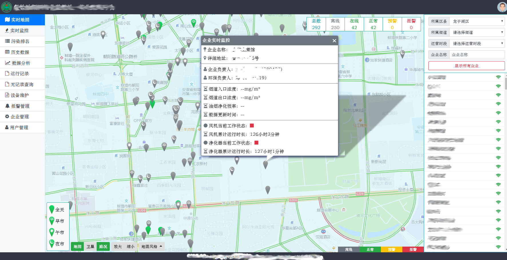507x260 pixels.
Task: Open 污染排名 via its list icon
Action: 7,41
